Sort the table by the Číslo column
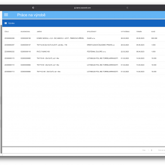Image resolution: width=165 pixels, height=165 pixels. (7, 32)
